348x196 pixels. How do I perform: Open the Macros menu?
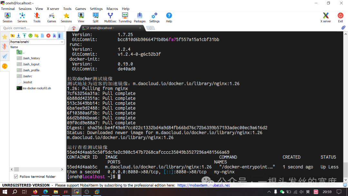[112, 9]
